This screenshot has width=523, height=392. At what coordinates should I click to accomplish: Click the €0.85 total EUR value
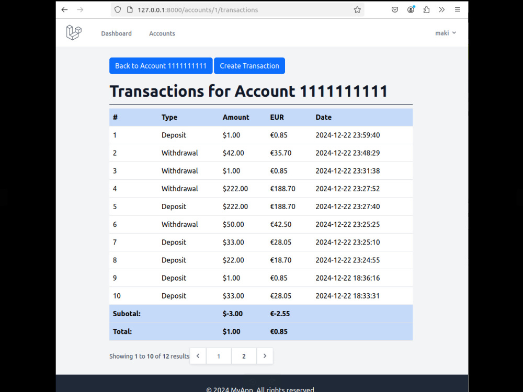tap(279, 332)
